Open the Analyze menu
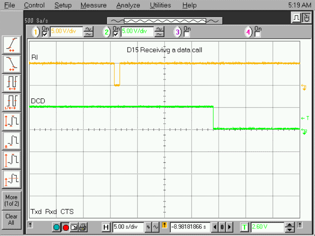Image resolution: width=315 pixels, height=236 pixels. point(128,5)
